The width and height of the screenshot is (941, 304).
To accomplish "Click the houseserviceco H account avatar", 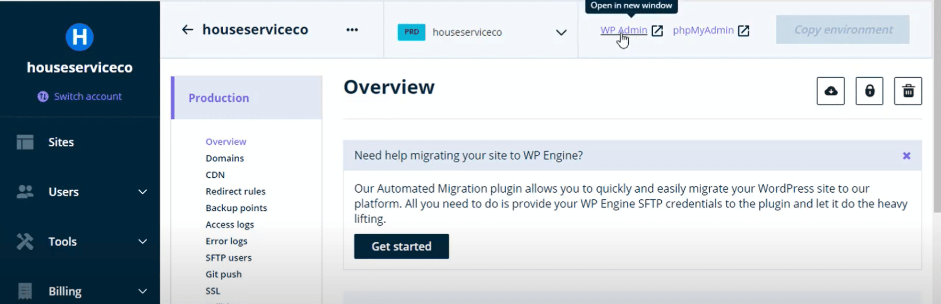I will 79,37.
